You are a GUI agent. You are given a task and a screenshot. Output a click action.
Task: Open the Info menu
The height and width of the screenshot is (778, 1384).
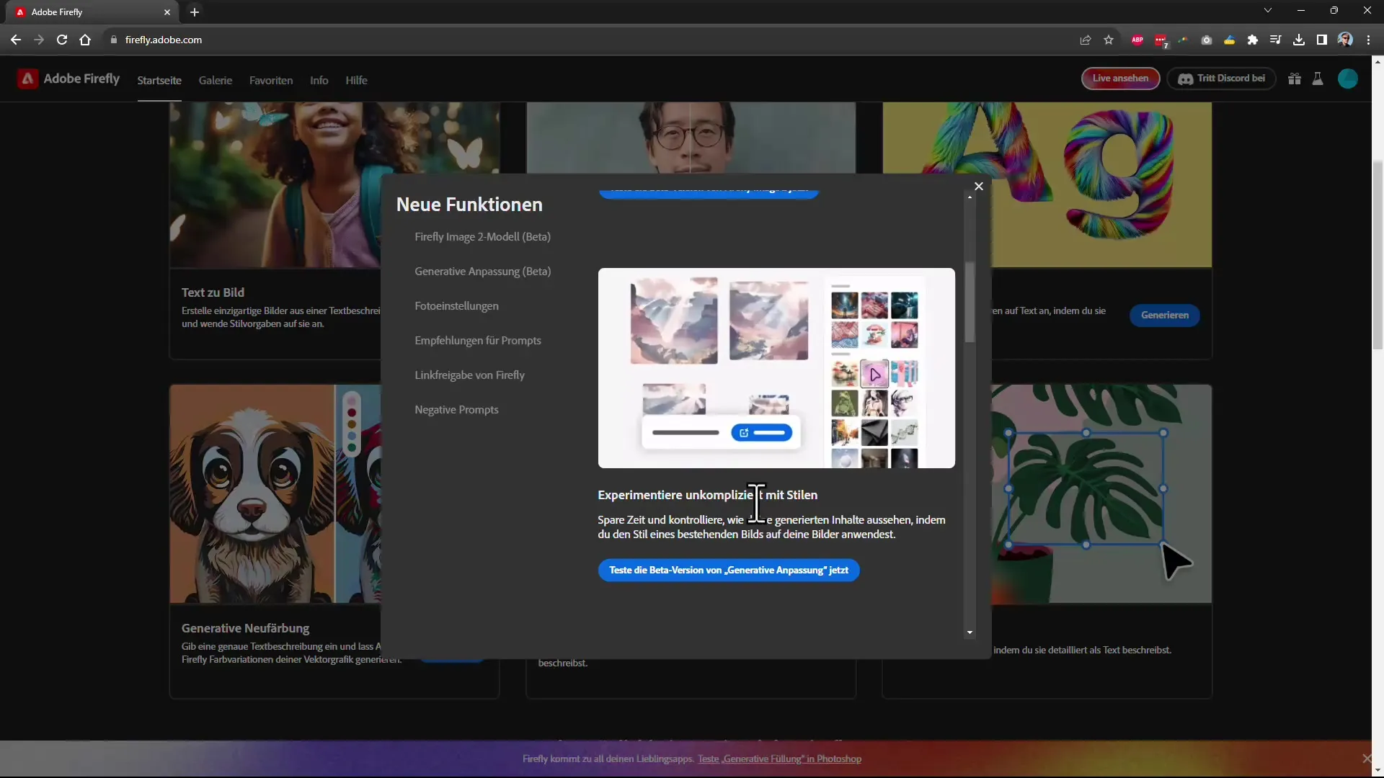(x=319, y=80)
